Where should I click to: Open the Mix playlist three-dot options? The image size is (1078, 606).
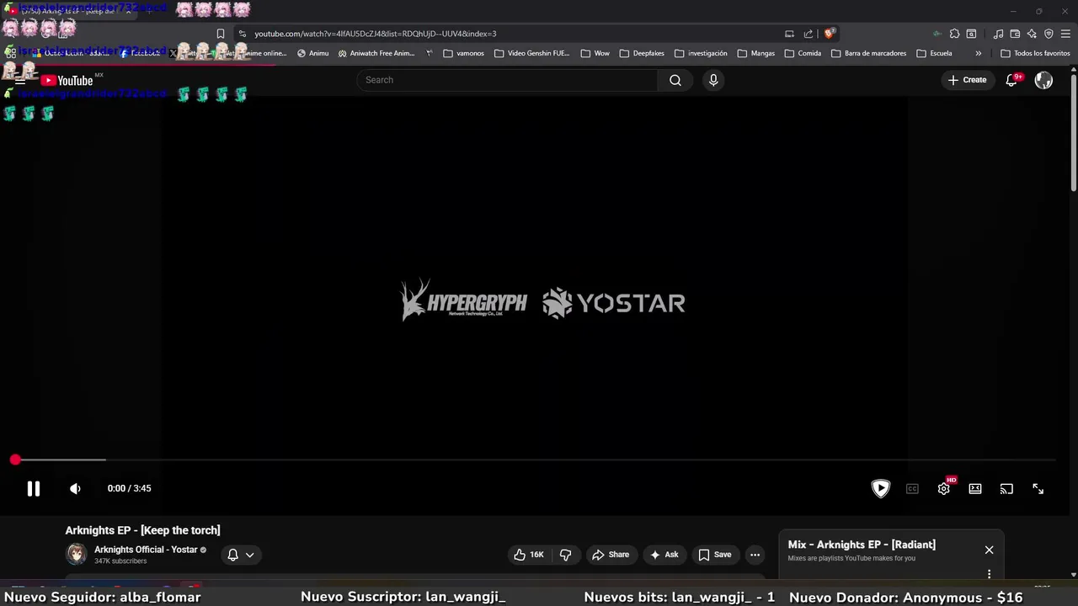(989, 574)
